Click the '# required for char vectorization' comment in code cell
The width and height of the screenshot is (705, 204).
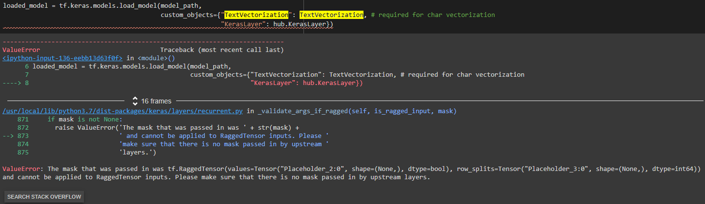(433, 15)
